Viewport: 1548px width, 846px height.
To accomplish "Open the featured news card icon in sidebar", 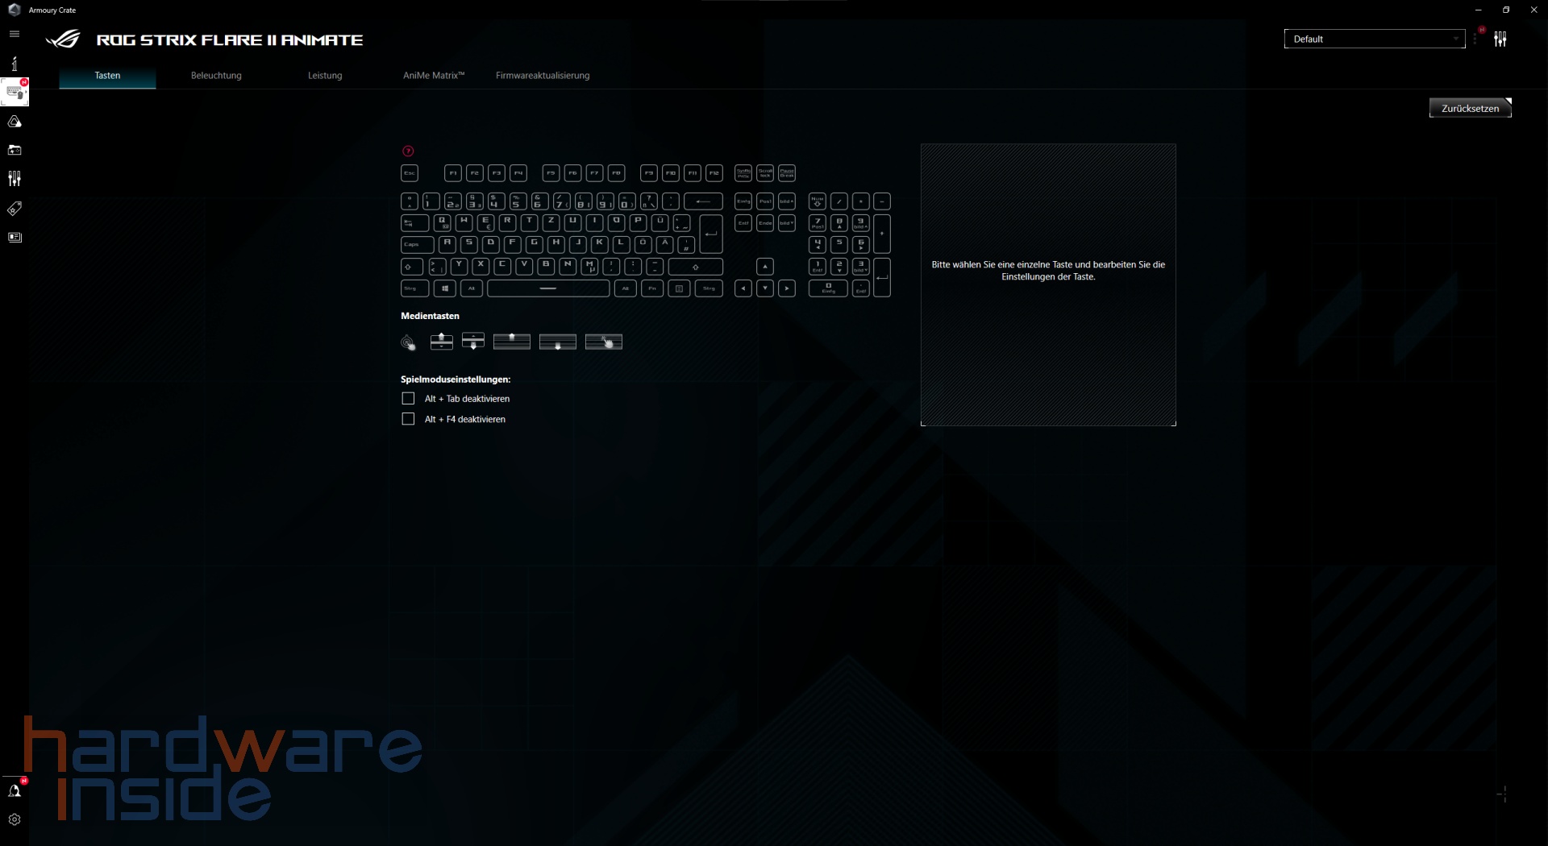I will click(x=15, y=237).
